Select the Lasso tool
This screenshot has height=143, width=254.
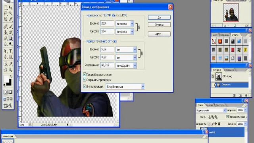click(x=5, y=13)
